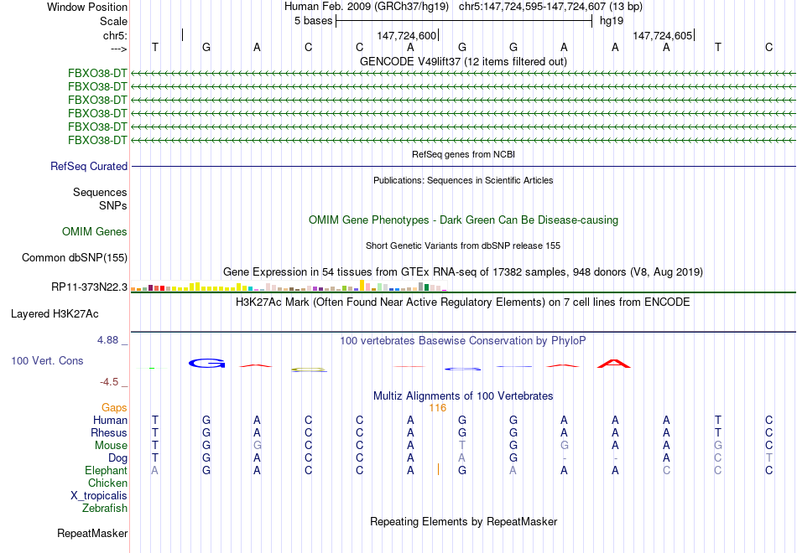Click the SNPs track label

coord(113,205)
